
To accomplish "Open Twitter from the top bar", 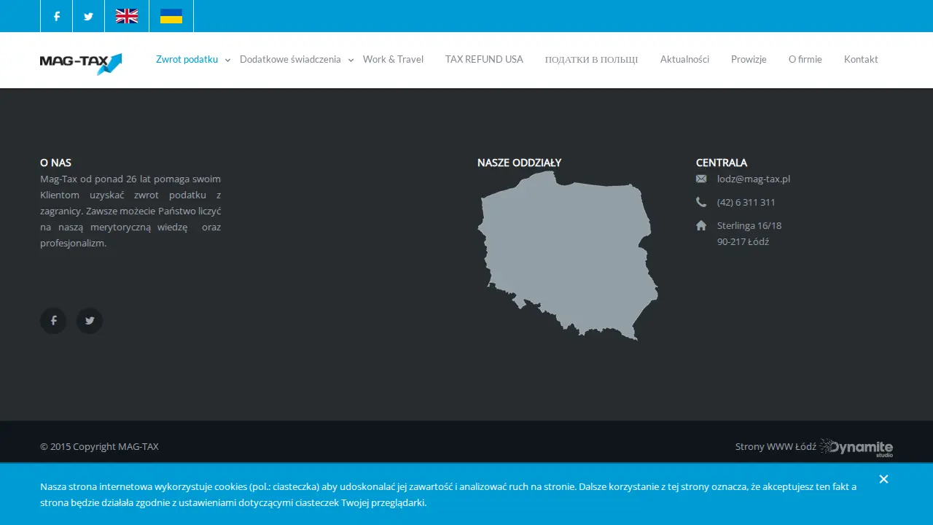I will click(x=88, y=16).
